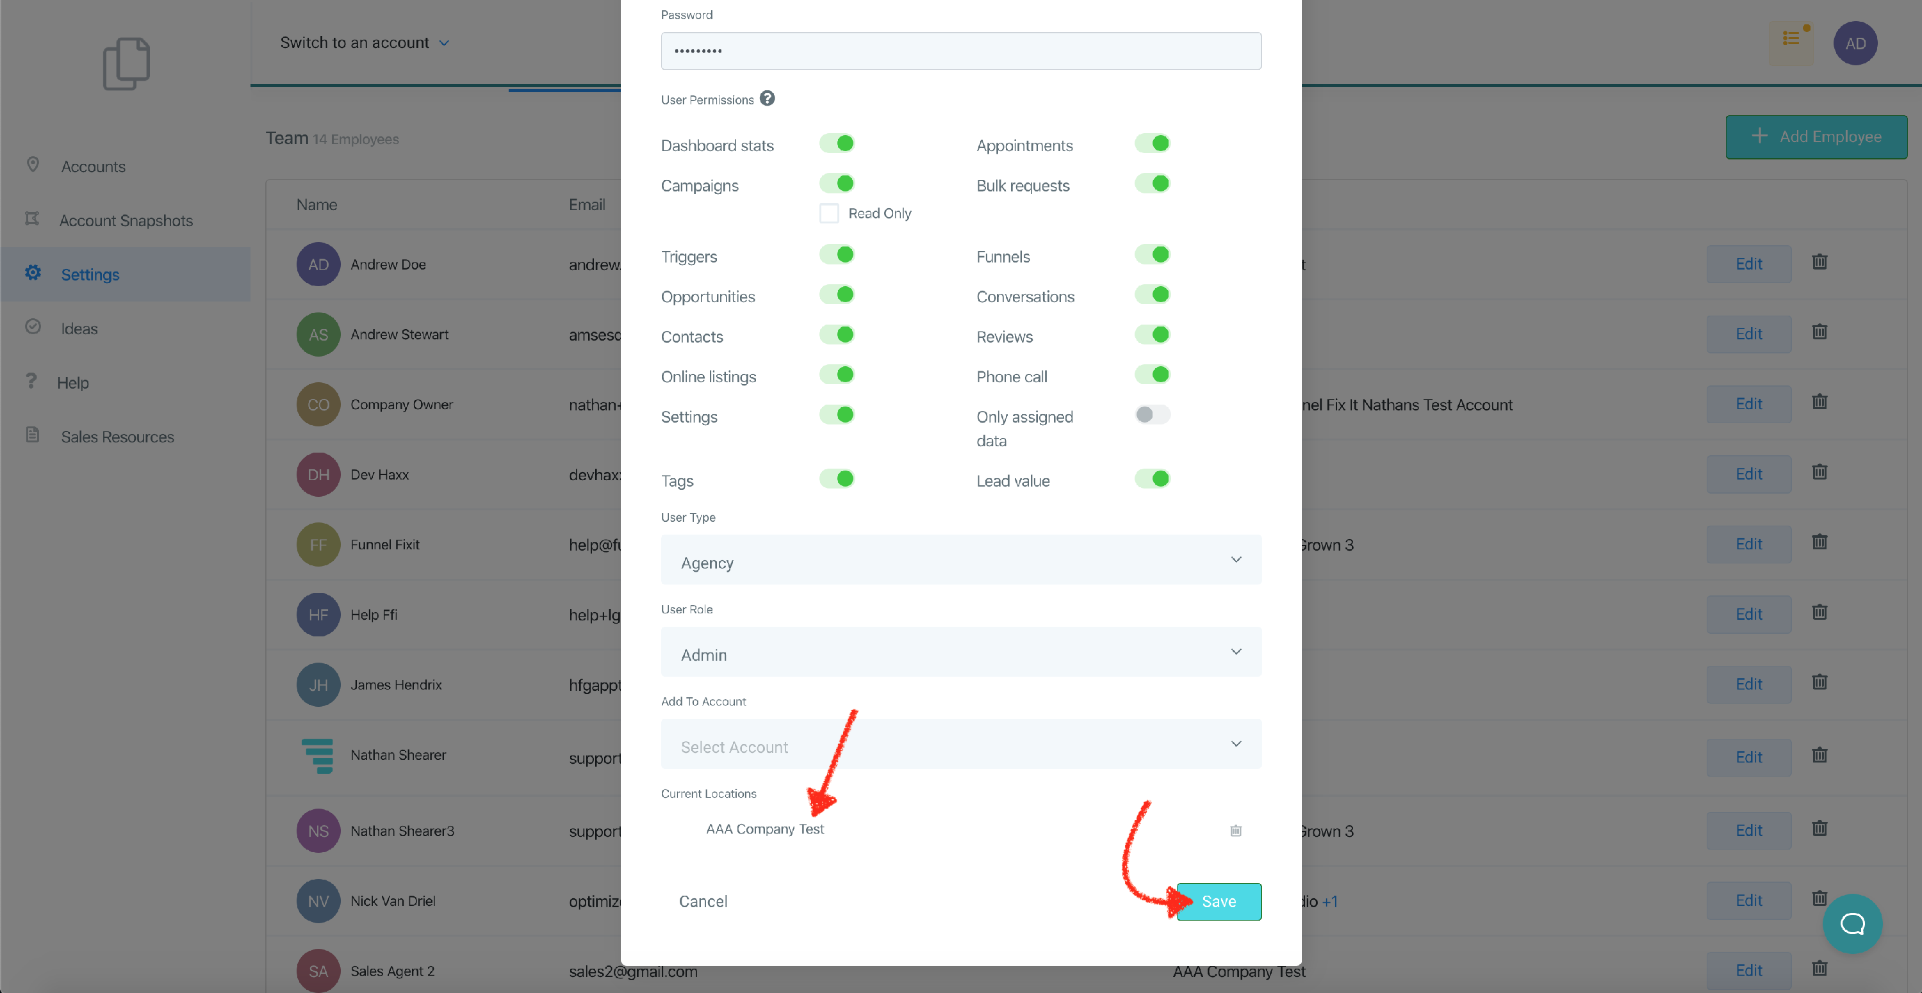Click the Settings gear icon in sidebar

(x=33, y=273)
